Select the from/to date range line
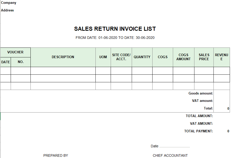233x158 pixels. coord(115,38)
